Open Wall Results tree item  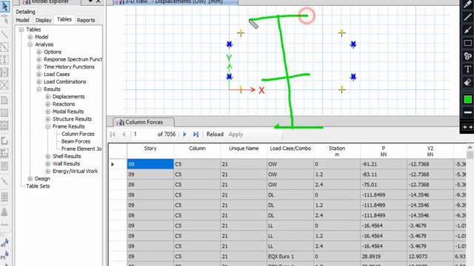pos(66,164)
